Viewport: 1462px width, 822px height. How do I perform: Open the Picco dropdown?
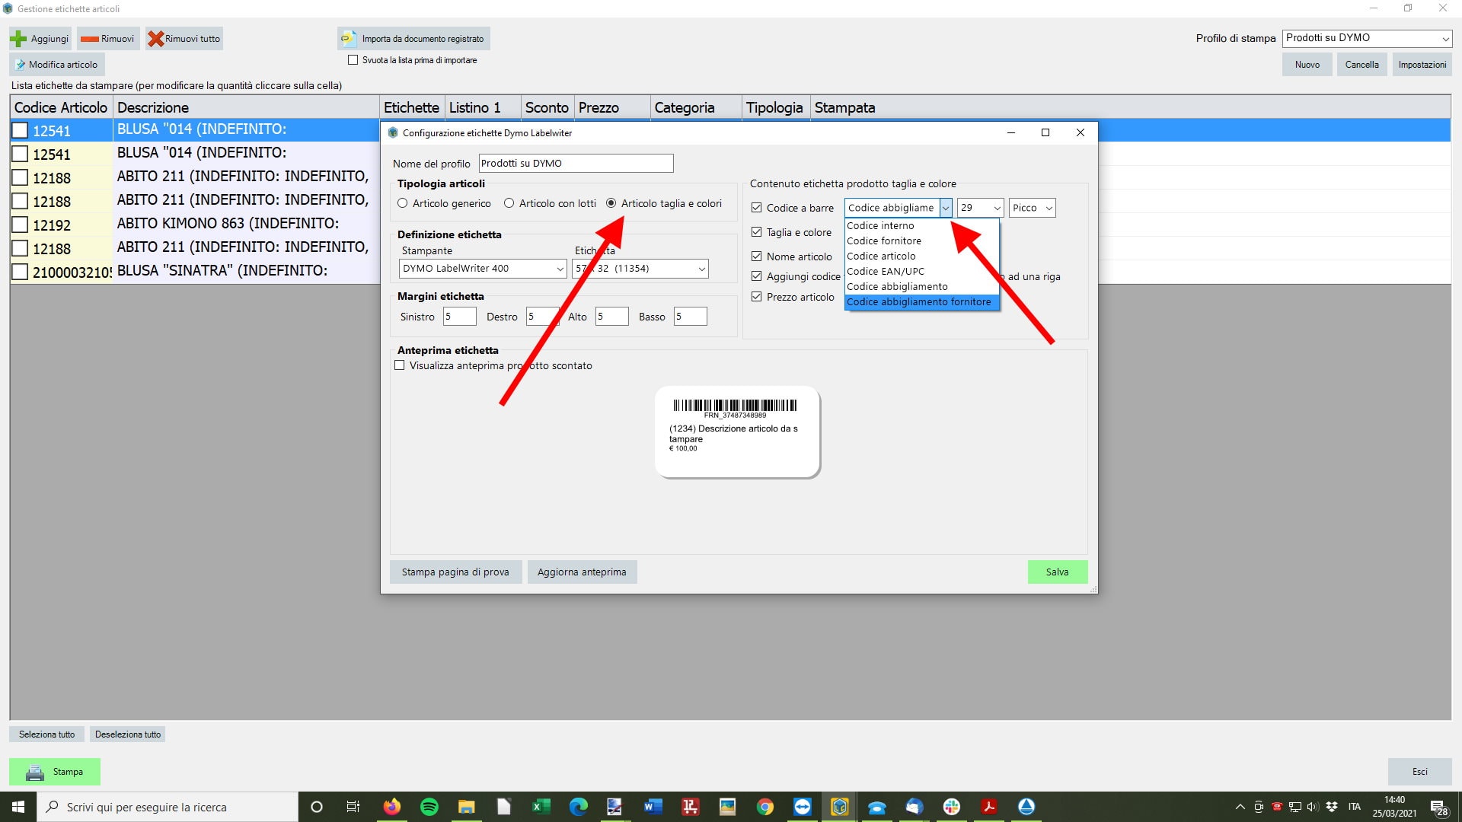1033,208
